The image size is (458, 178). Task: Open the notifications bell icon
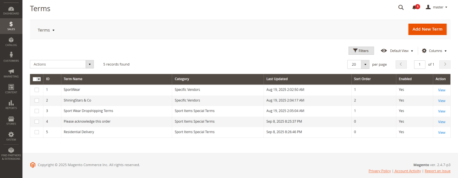tap(414, 7)
